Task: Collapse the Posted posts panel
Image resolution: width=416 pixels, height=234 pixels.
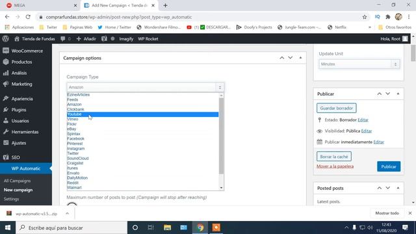Action: tap(398, 188)
